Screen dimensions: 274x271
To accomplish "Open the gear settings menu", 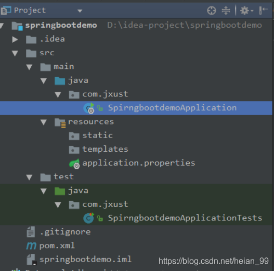I will point(246,10).
